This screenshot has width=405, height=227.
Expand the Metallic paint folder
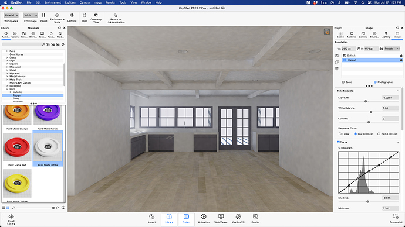(11, 92)
